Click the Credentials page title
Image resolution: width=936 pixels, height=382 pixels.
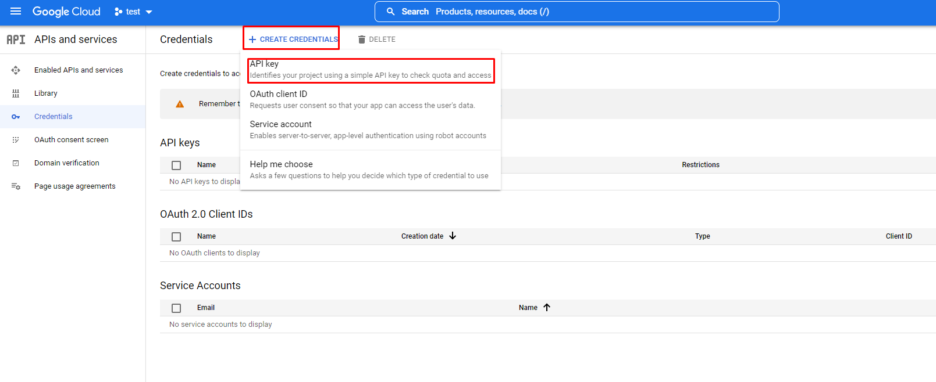186,39
